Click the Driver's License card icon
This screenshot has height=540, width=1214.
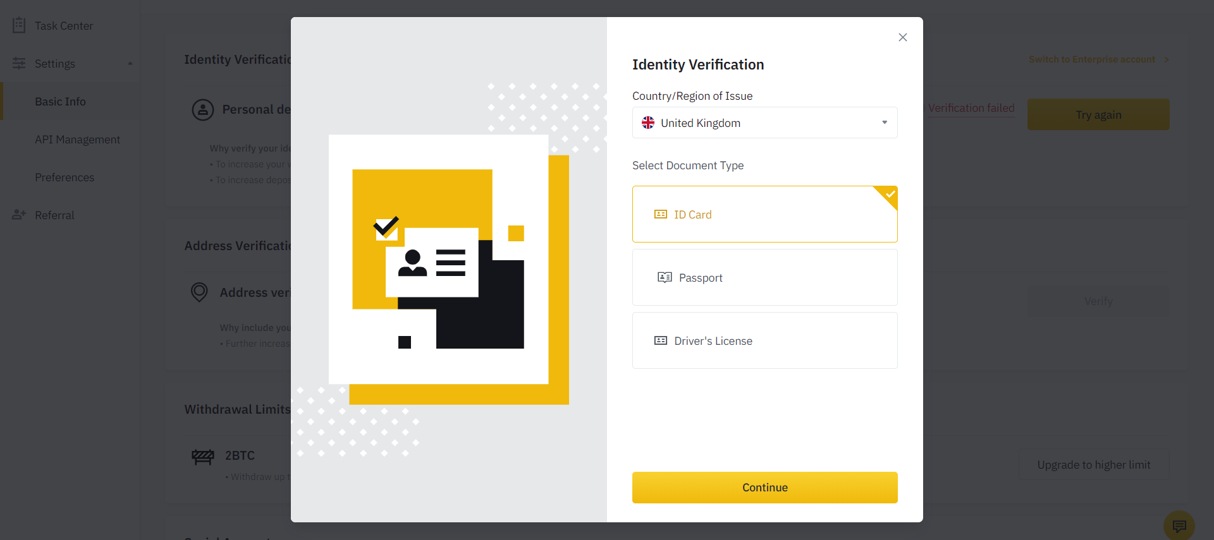point(661,340)
